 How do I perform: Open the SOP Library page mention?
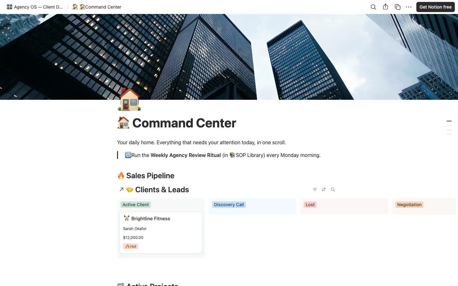pos(247,155)
